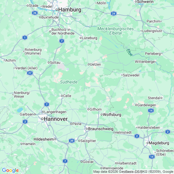Click the Mecklenburgisches Elbetal label
Image resolution: width=174 pixels, height=174 pixels.
click(115, 31)
